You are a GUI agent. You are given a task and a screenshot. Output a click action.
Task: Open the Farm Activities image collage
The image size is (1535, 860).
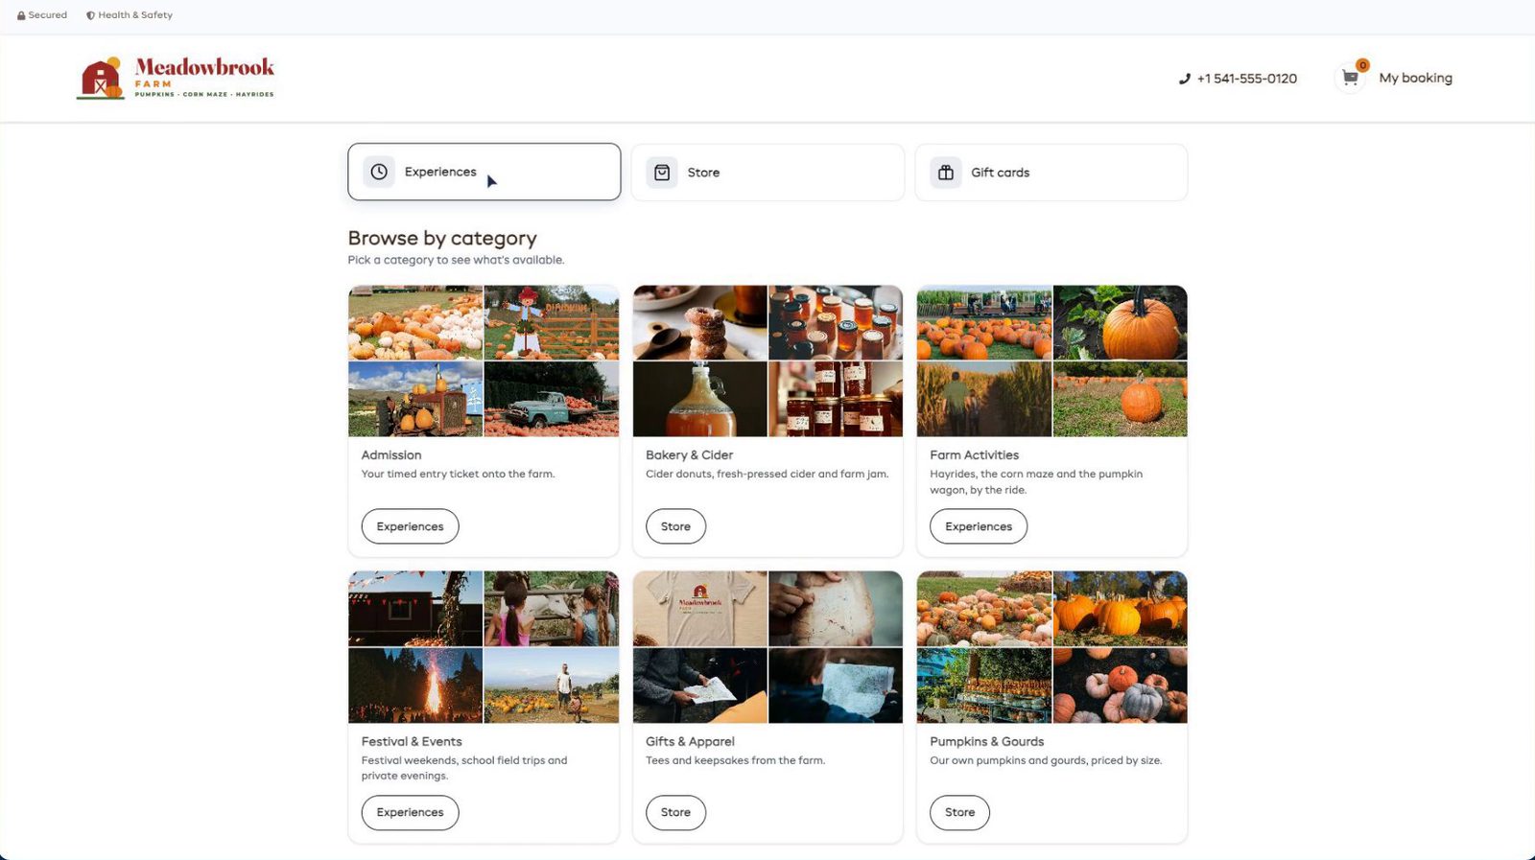point(1051,360)
